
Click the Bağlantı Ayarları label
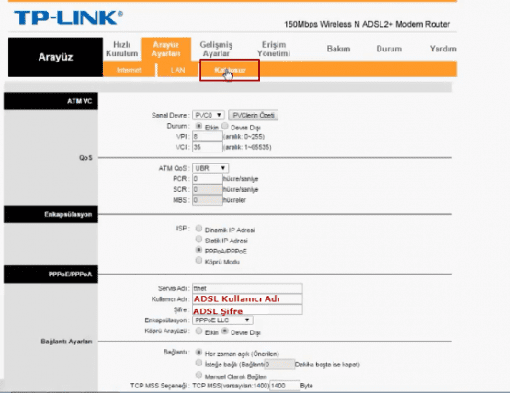66,342
